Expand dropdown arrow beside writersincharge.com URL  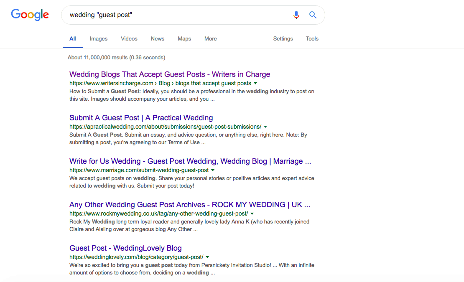(255, 84)
